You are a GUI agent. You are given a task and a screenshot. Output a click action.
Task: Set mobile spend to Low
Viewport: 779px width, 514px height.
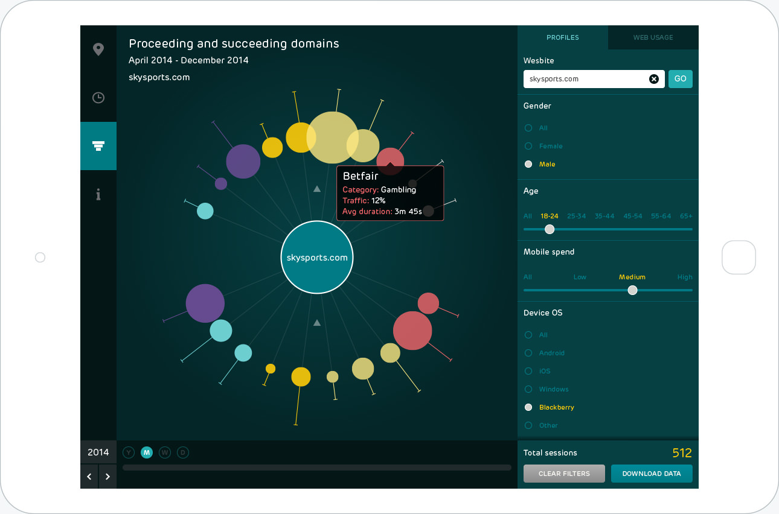click(x=580, y=277)
